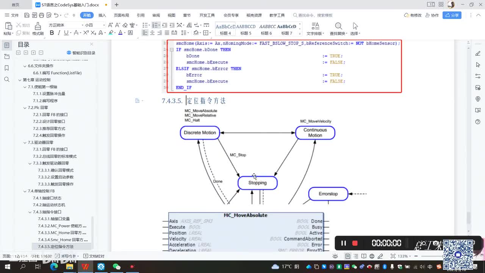485x273 pixels.
Task: Add a character border
Action: point(130,33)
